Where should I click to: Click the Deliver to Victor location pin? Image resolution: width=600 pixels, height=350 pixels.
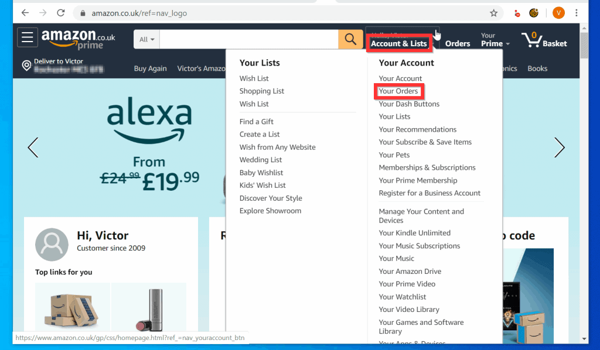(26, 66)
